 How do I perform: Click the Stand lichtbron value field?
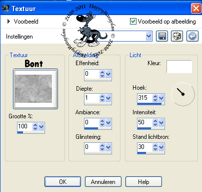145,147
